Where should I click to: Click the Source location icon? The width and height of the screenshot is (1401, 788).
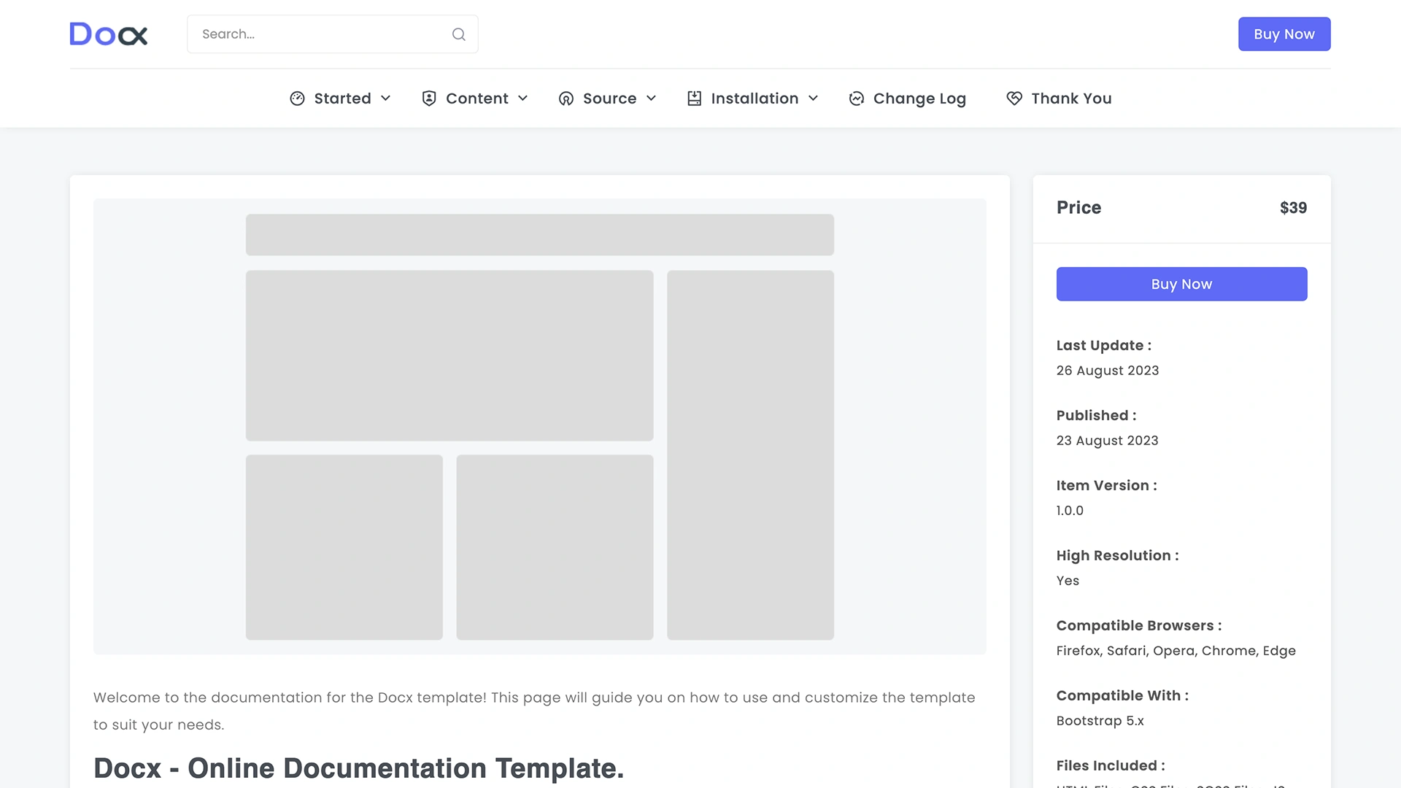(566, 98)
